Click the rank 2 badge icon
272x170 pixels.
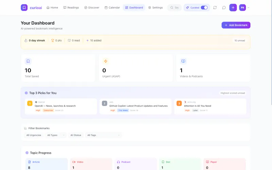click(x=104, y=103)
